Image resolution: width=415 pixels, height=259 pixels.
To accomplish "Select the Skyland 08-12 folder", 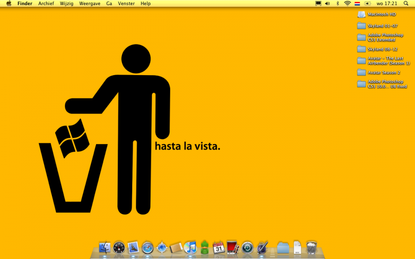I will [377, 49].
